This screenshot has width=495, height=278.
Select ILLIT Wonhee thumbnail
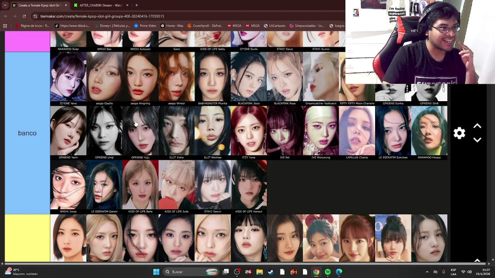212,133
